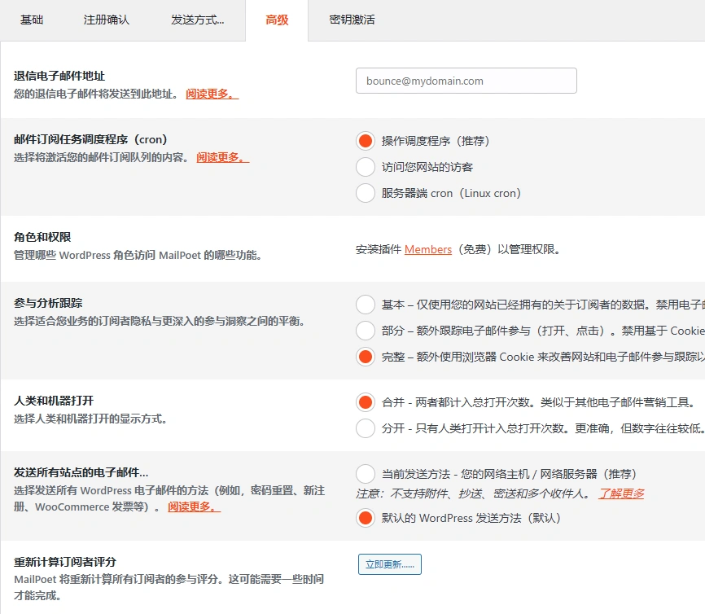Screen dimensions: 705x614
Task: Open 阅读更多 link for 退信电子邮件地址
Action: 207,91
